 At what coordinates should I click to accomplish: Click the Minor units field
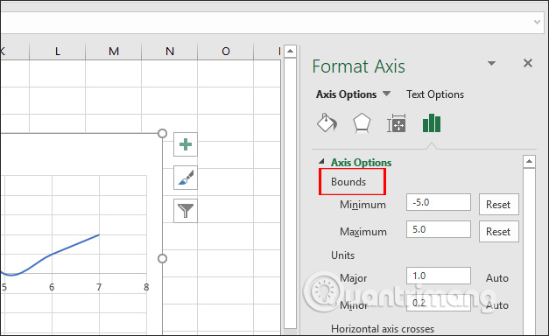pos(439,303)
